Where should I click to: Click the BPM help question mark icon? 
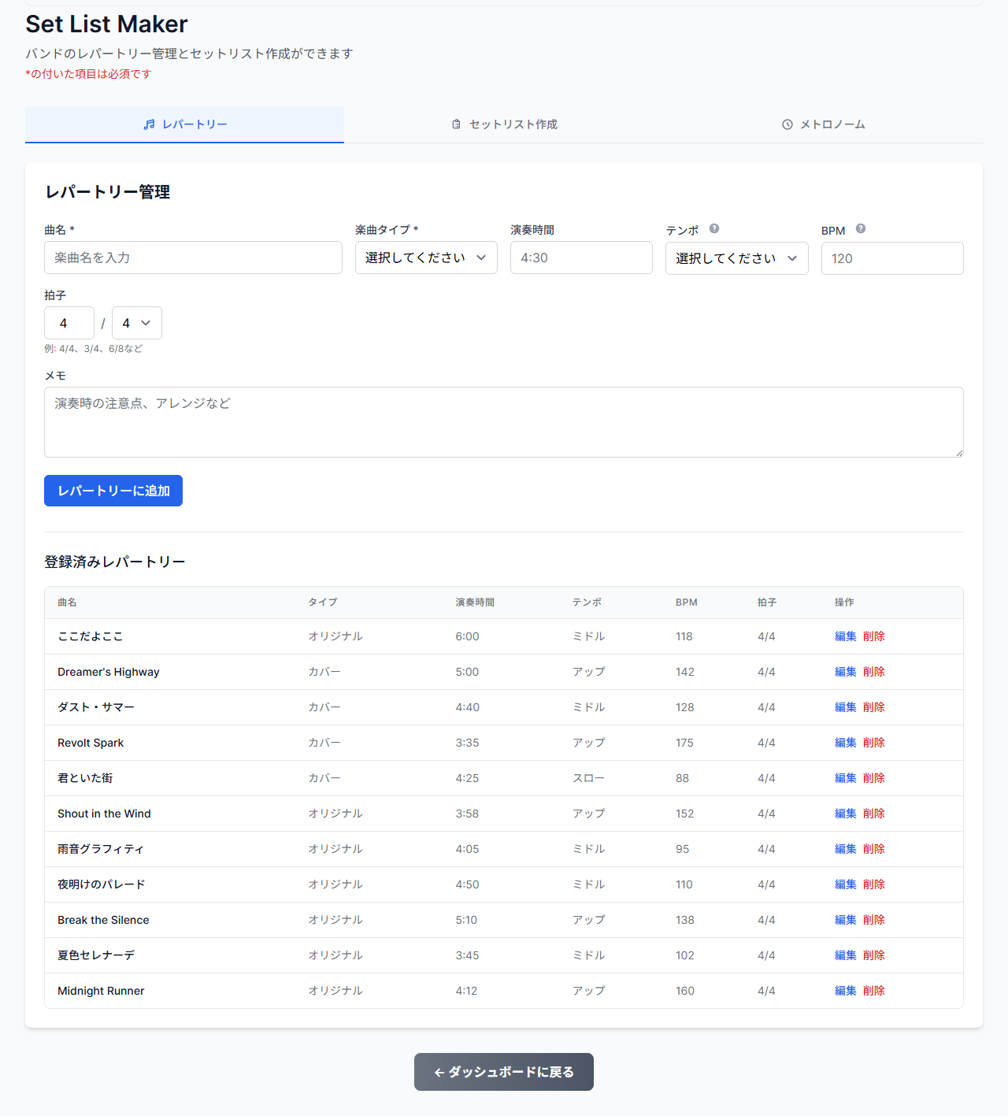tap(861, 228)
